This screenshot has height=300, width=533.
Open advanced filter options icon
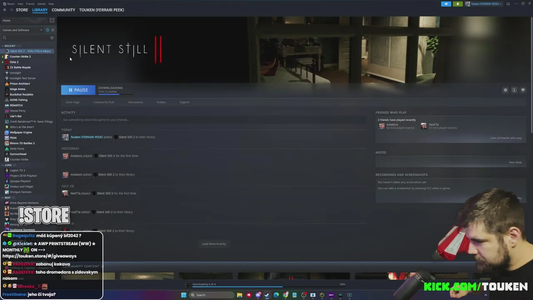[x=52, y=38]
